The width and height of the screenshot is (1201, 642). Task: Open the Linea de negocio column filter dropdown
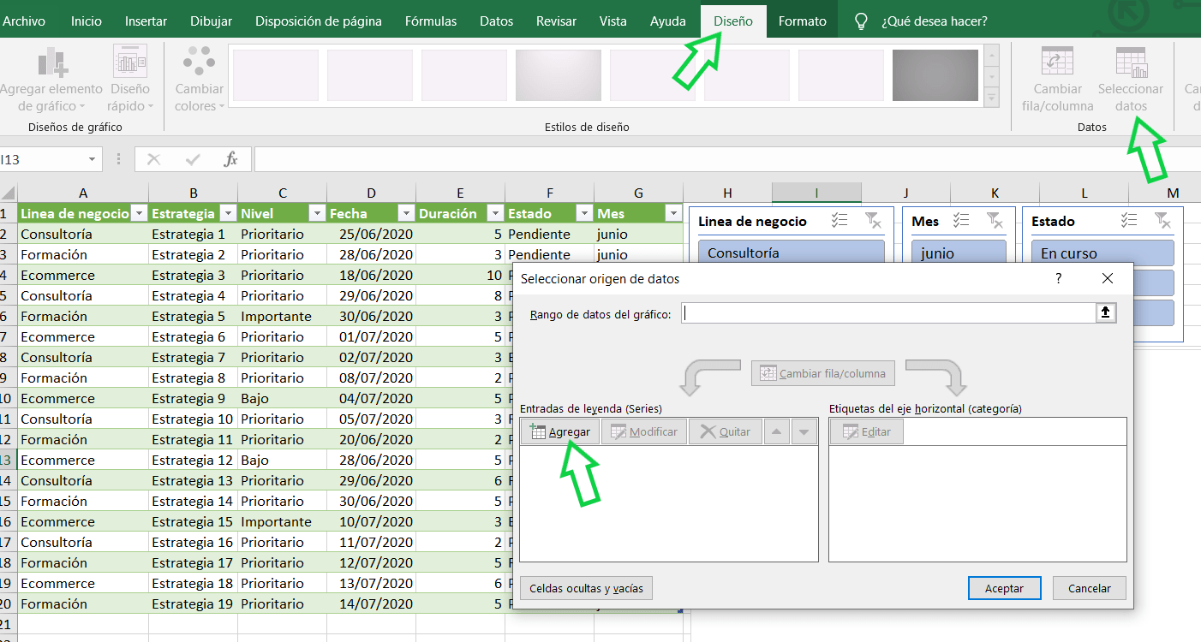(x=138, y=214)
